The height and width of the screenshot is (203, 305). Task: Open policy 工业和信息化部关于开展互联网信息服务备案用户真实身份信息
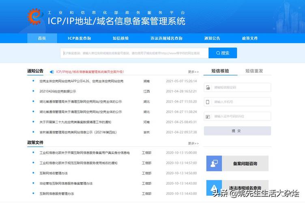85,153
